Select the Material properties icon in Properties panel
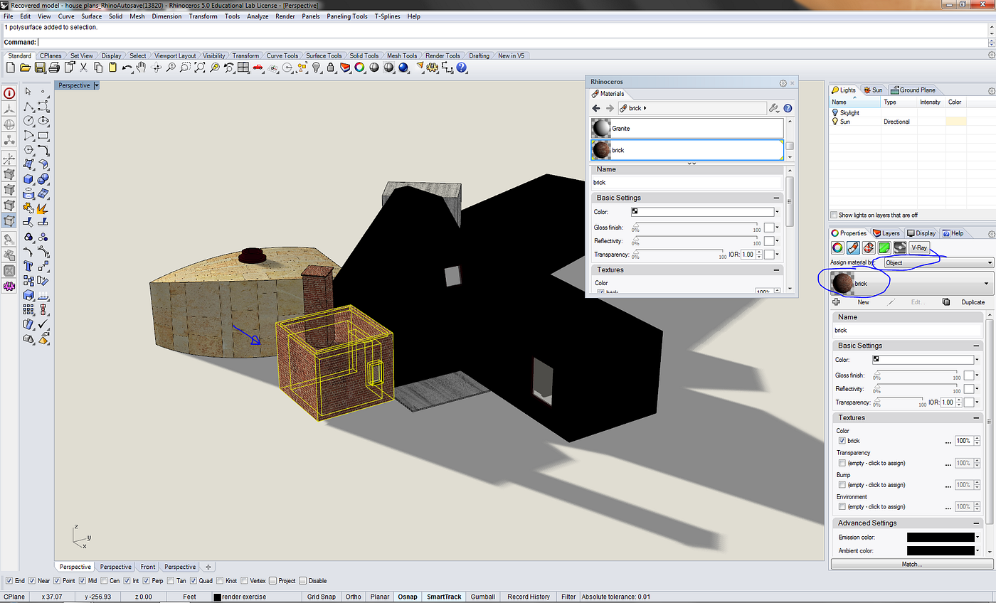The width and height of the screenshot is (996, 603). (852, 247)
